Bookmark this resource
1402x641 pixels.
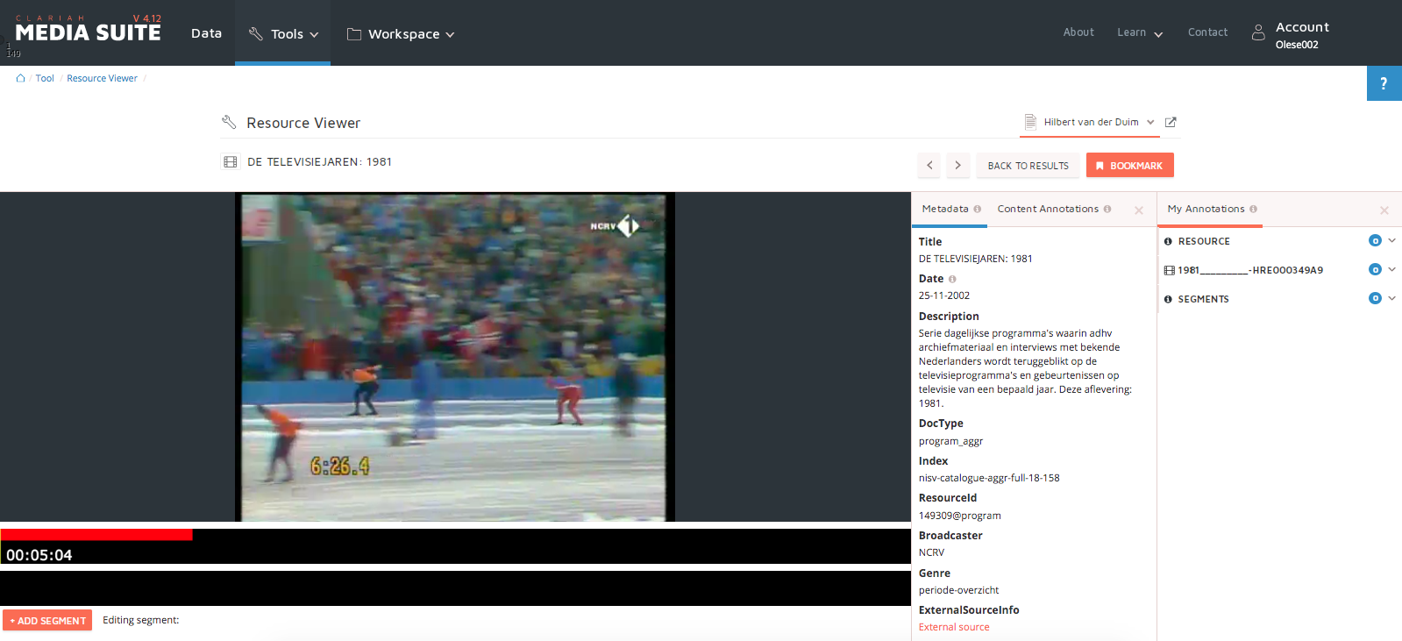(1129, 165)
